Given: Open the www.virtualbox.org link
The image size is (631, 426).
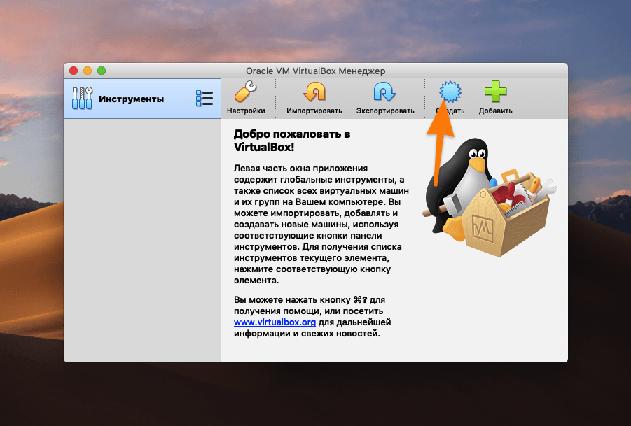Looking at the screenshot, I should click(x=275, y=322).
